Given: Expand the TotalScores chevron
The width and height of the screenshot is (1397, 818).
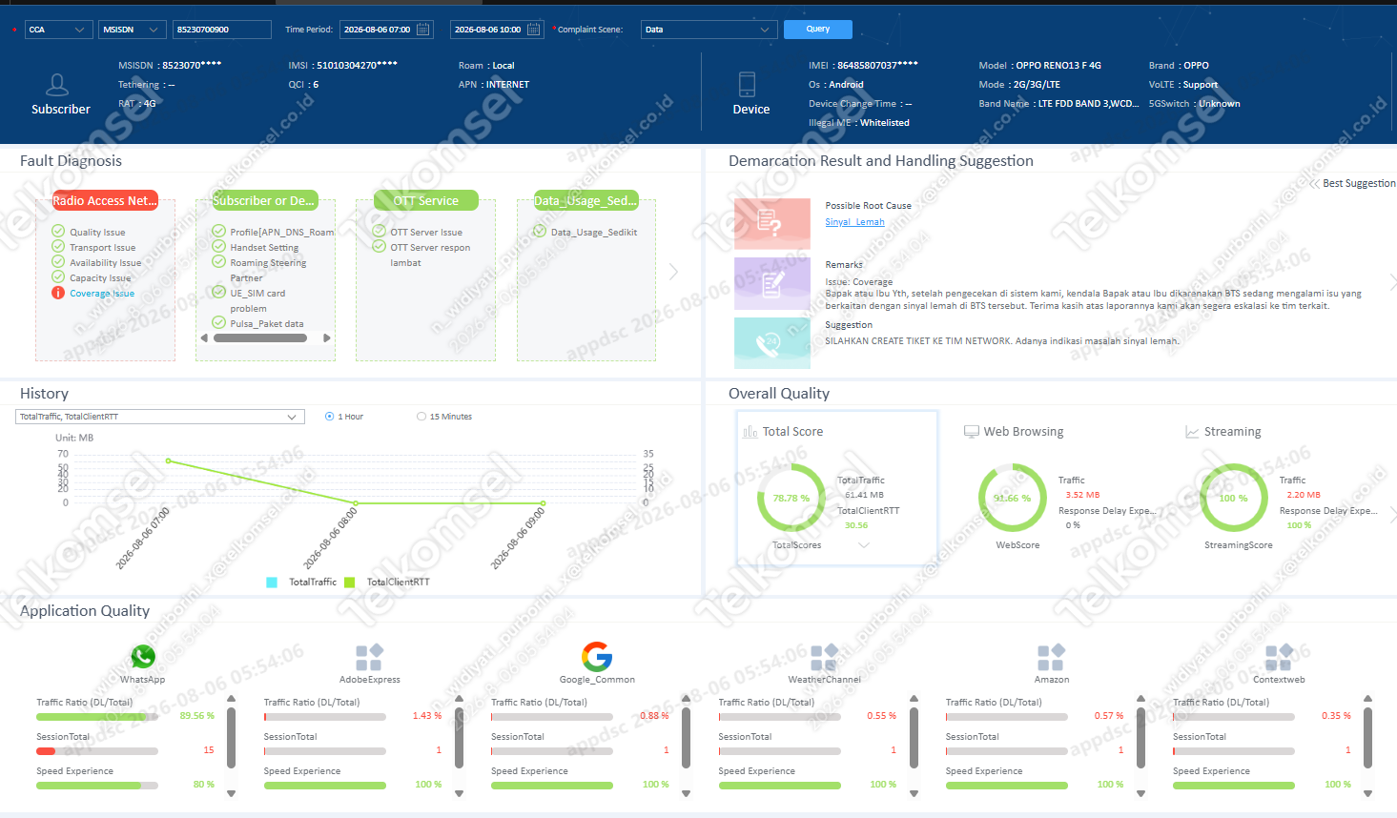Looking at the screenshot, I should [864, 545].
